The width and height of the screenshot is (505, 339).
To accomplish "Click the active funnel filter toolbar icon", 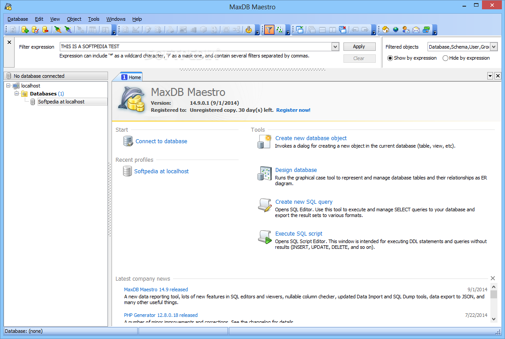I will tap(269, 30).
